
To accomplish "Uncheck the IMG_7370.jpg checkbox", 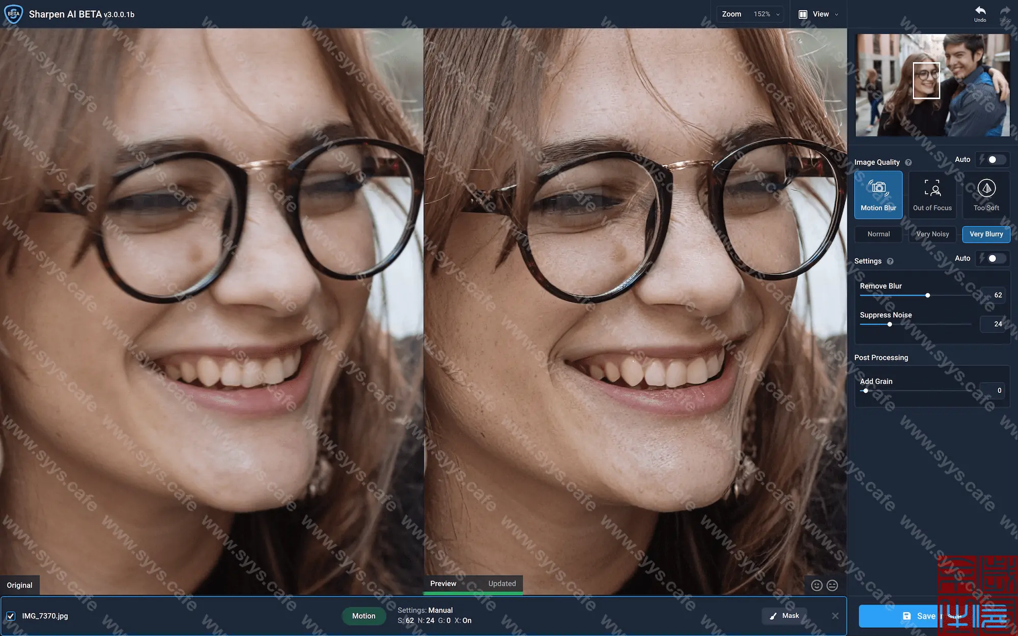I will [x=11, y=616].
